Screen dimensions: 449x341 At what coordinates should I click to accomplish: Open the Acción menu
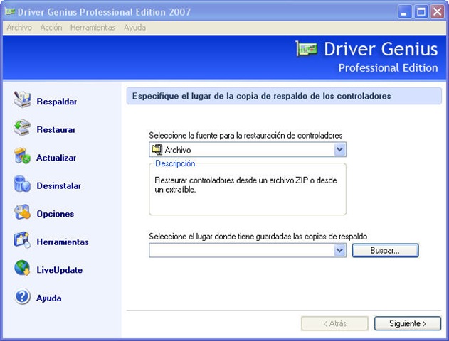[51, 28]
